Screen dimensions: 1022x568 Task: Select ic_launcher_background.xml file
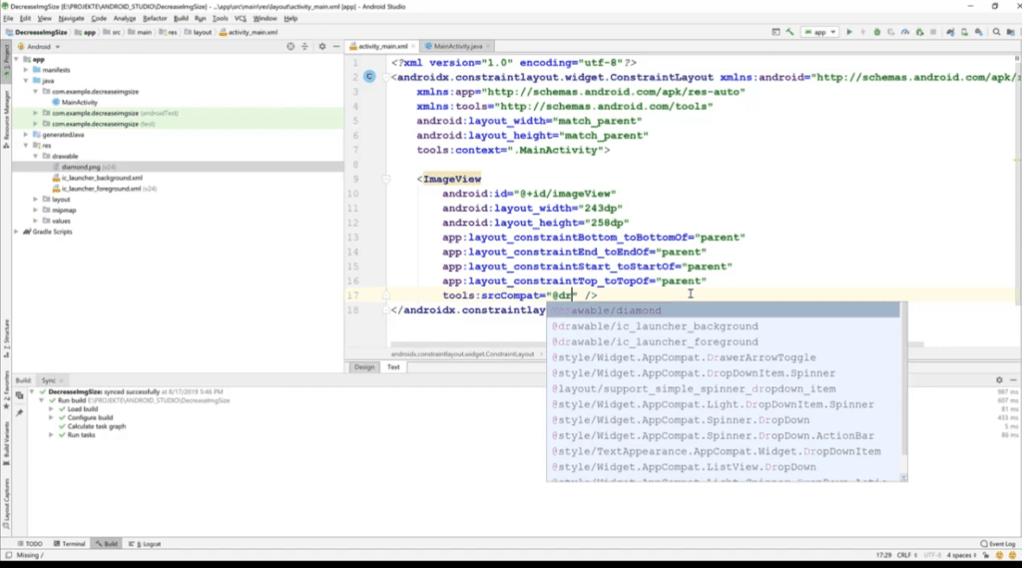[97, 178]
